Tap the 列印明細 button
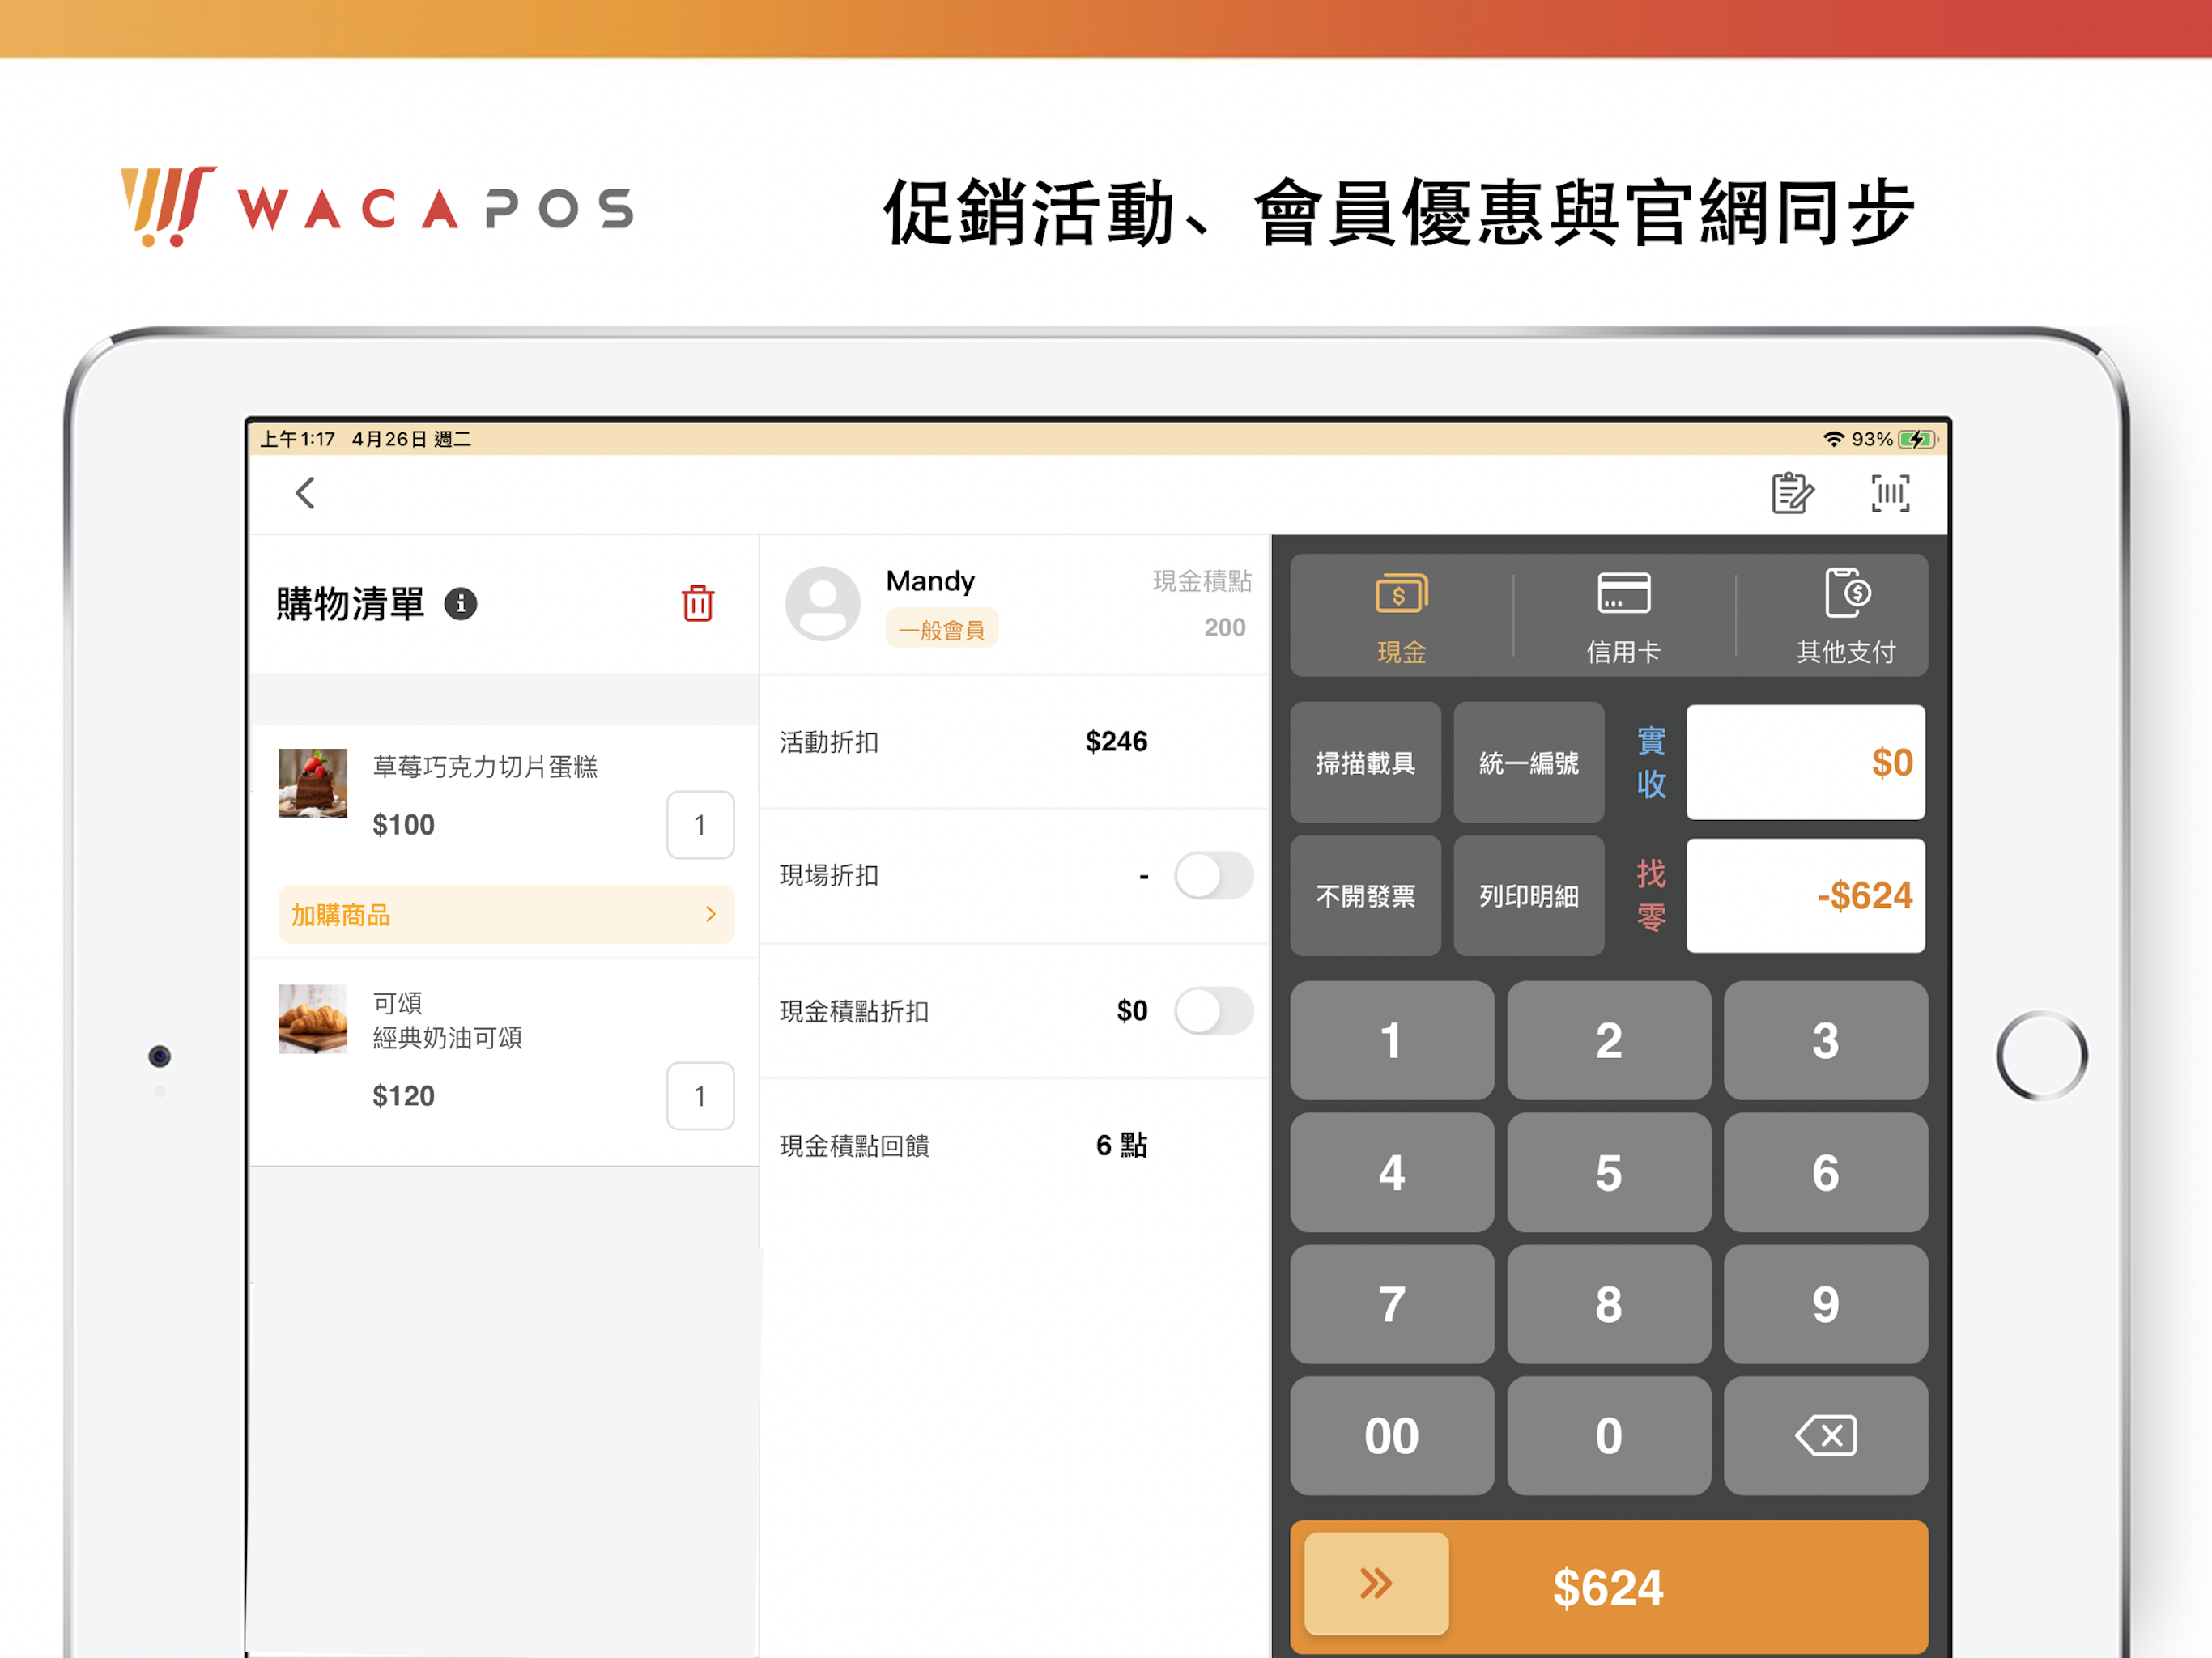Image resolution: width=2212 pixels, height=1658 pixels. click(1528, 895)
